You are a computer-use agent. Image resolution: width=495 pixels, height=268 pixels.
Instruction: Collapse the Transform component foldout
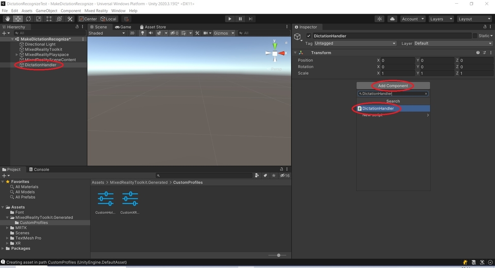295,53
